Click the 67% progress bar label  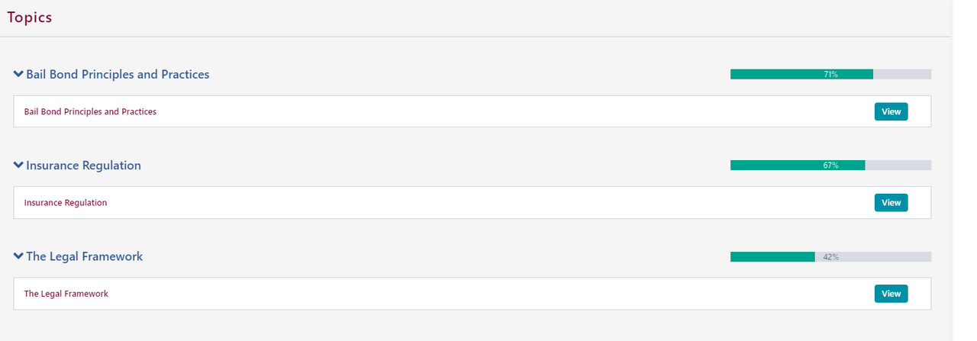click(830, 166)
